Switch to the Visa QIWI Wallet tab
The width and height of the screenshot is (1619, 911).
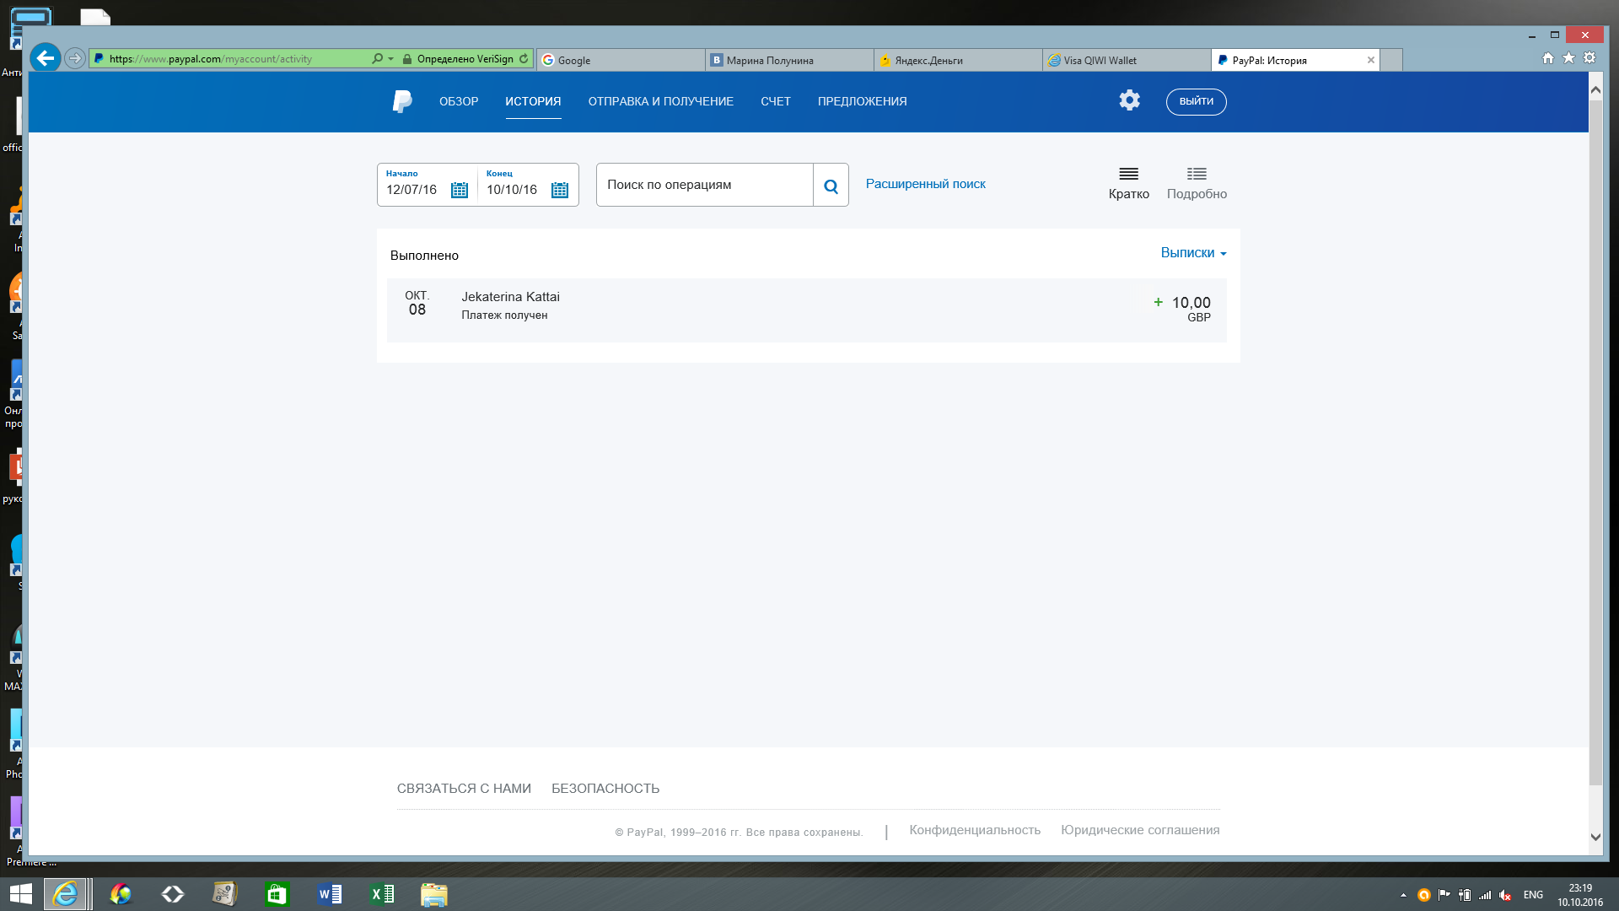1127,60
